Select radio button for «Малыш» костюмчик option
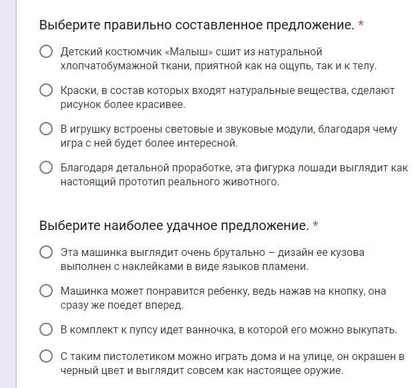 (x=46, y=52)
